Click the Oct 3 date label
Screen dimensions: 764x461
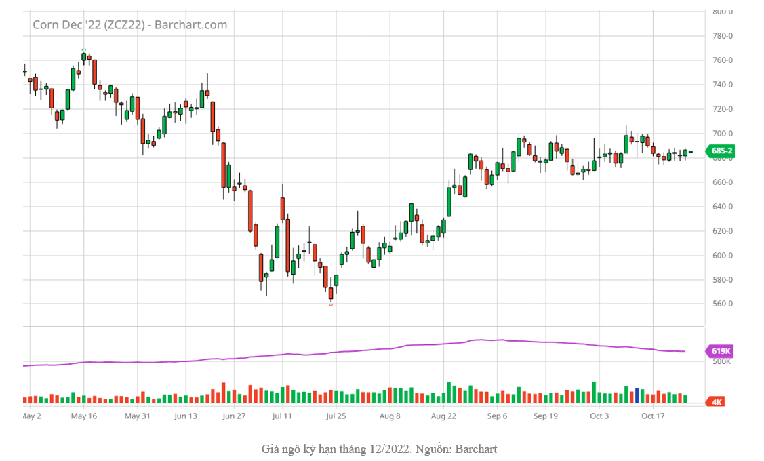click(599, 416)
